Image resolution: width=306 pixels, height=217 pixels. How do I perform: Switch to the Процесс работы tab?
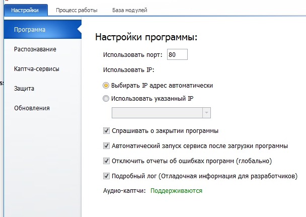point(76,10)
